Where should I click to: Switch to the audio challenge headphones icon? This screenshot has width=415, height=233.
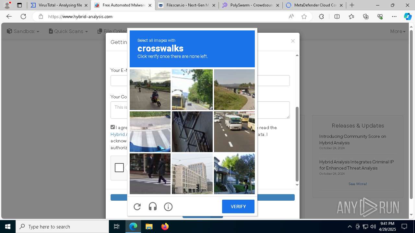coord(153,206)
